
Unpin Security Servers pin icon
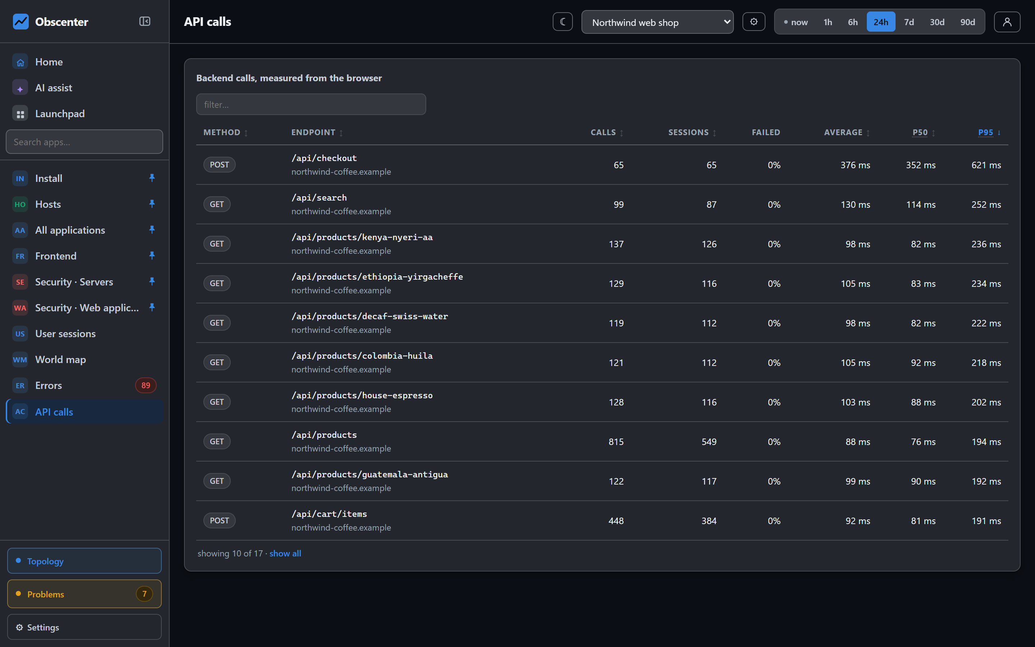point(152,281)
